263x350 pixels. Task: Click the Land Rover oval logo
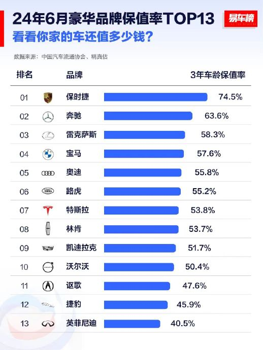click(48, 191)
